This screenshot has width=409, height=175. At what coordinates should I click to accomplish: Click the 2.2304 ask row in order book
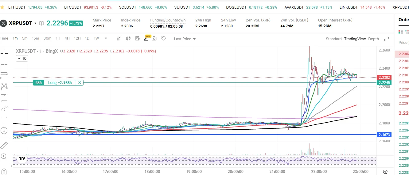coord(402,54)
